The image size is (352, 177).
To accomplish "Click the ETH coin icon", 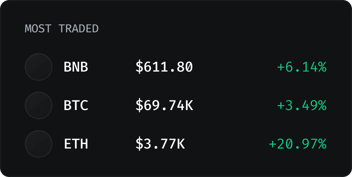I will click(38, 144).
